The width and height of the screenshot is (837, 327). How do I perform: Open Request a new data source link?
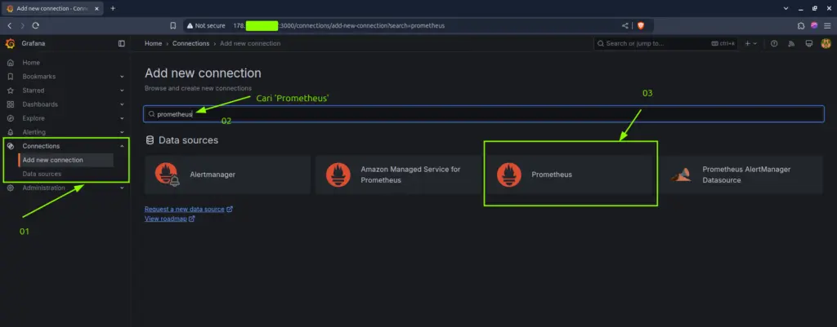(x=189, y=210)
